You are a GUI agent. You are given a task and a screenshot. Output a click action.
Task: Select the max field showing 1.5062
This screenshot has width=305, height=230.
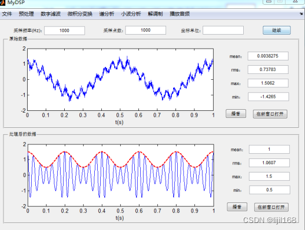coord(268,83)
